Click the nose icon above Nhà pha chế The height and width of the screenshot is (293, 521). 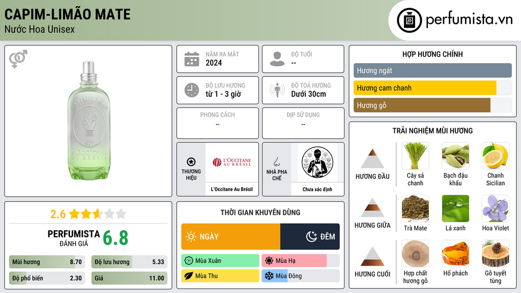tap(276, 162)
